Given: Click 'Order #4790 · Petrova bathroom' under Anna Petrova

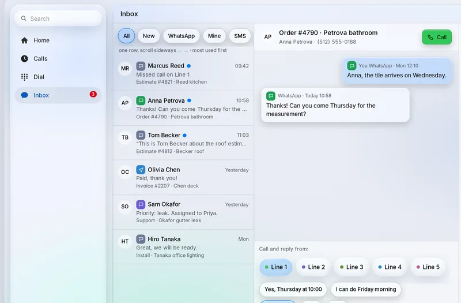Looking at the screenshot, I should click(175, 117).
